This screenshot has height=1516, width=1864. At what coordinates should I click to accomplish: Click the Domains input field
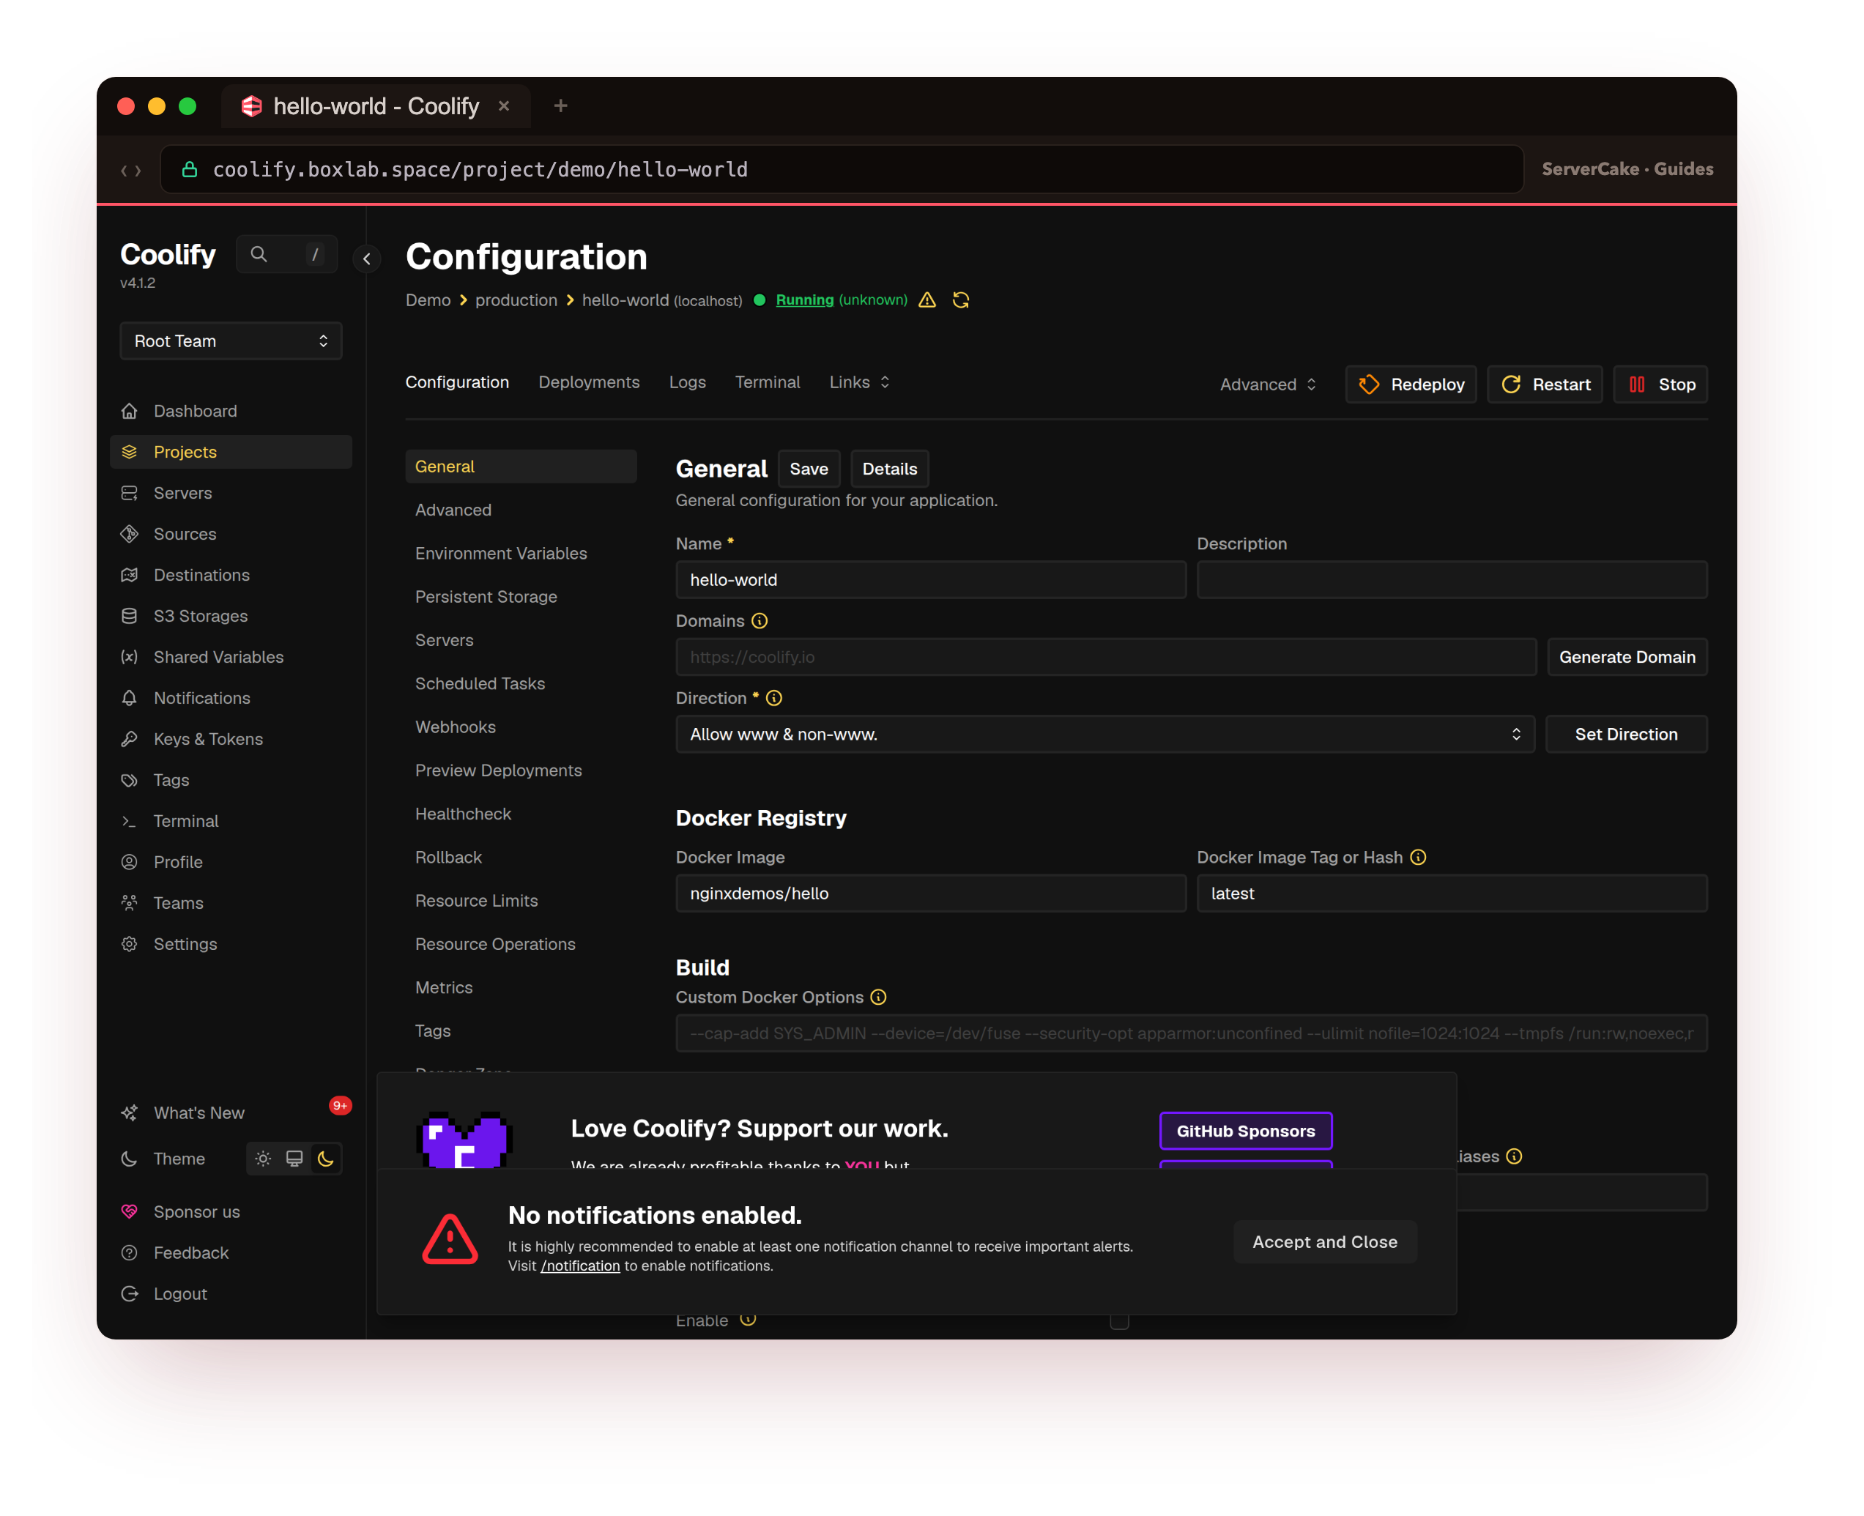[1105, 657]
